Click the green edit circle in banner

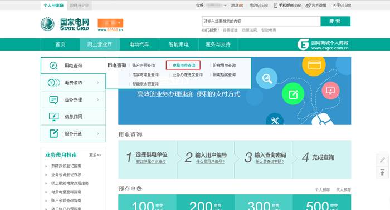(293, 94)
